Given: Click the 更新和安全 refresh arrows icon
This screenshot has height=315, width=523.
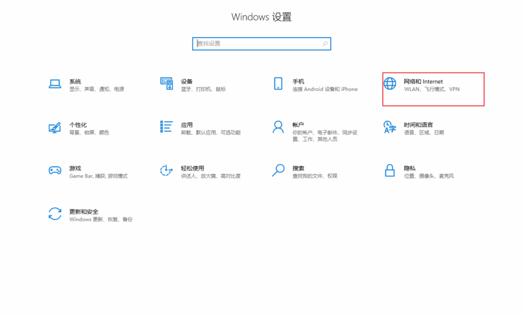Looking at the screenshot, I should pyautogui.click(x=55, y=214).
